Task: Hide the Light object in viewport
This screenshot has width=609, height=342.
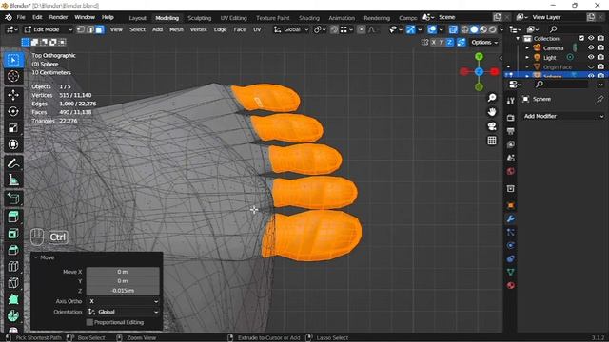Action: [591, 57]
